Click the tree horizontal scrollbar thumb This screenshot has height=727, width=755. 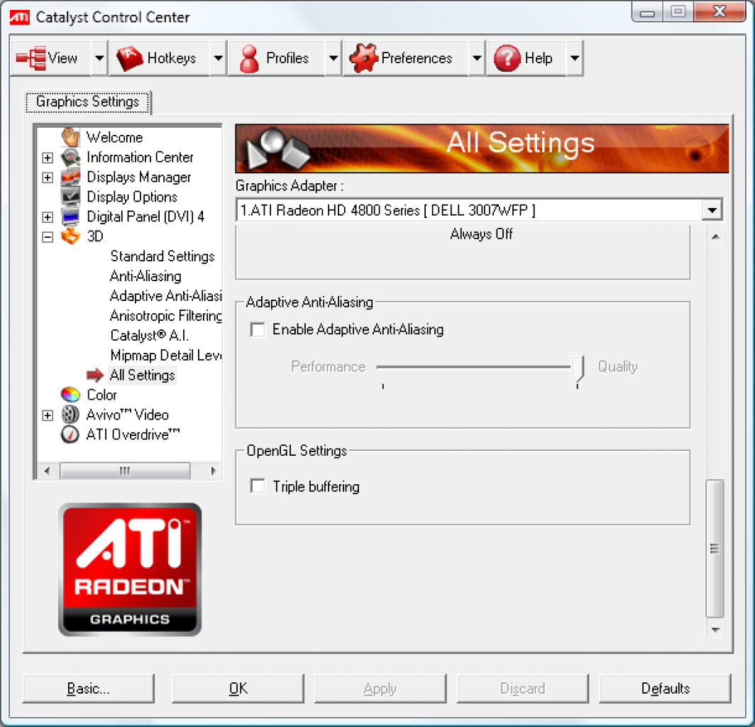point(125,471)
